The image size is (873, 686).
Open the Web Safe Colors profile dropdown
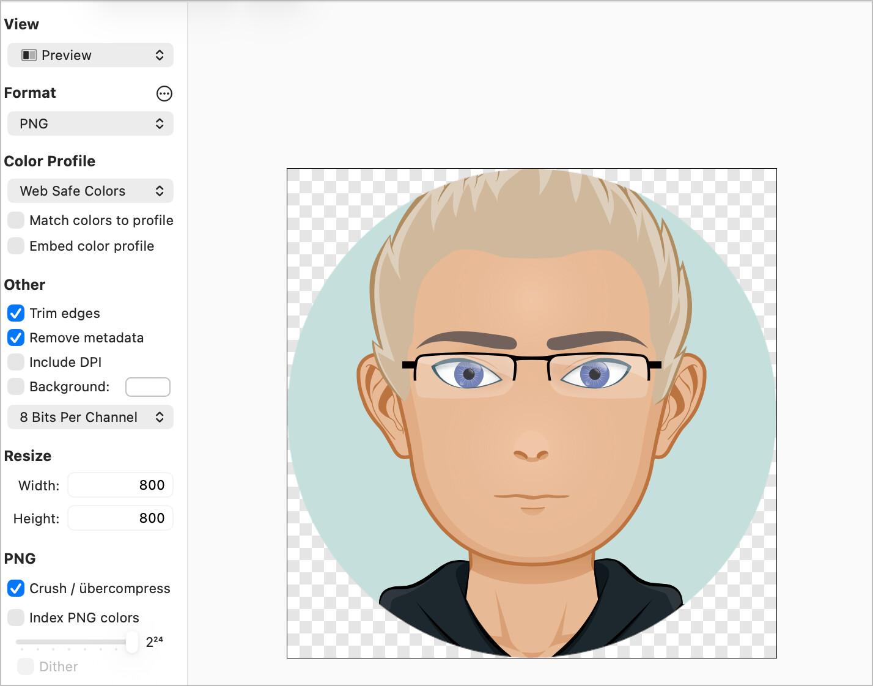click(90, 191)
